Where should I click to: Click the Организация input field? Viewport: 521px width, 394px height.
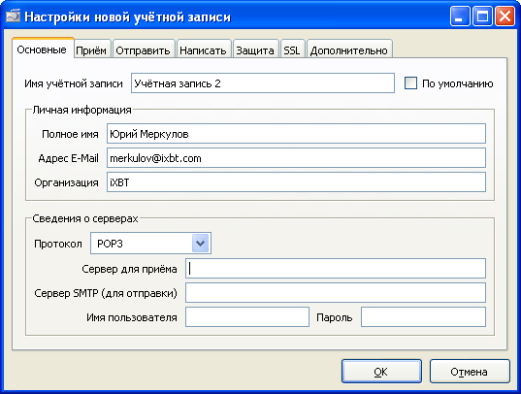coord(296,182)
